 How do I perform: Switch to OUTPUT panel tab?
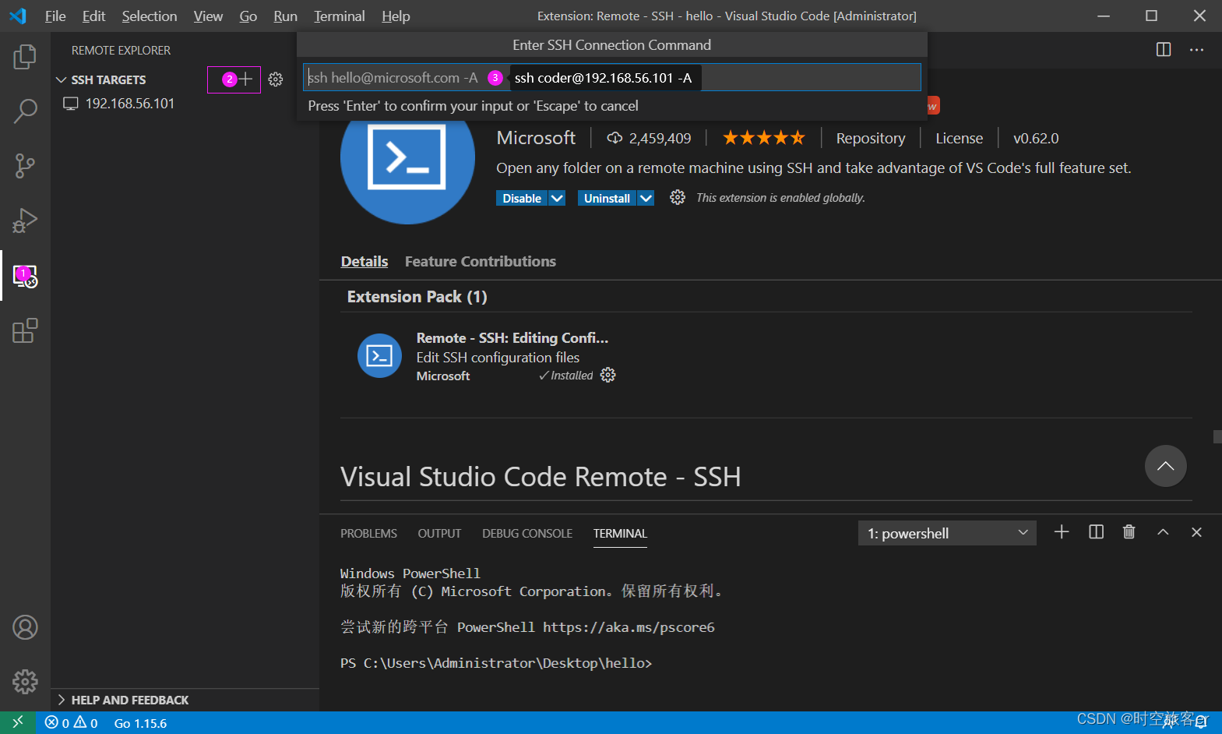(439, 534)
